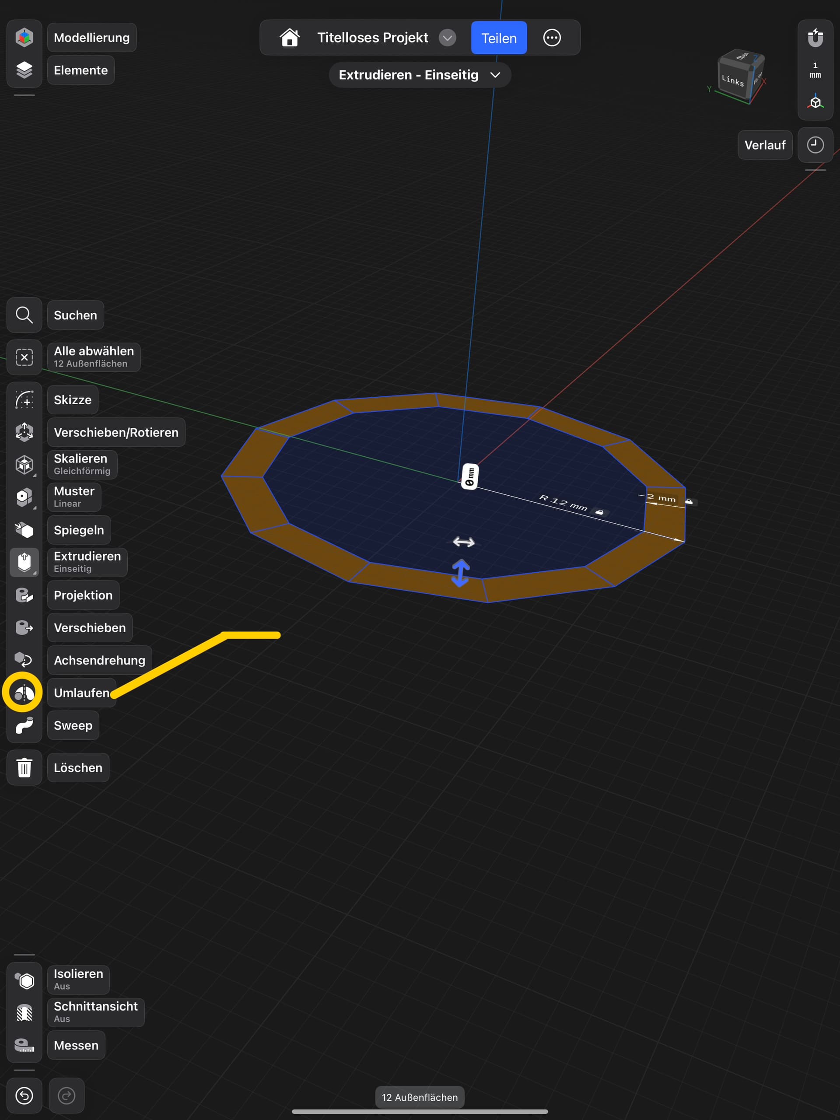Click the Umlaufen label button
Viewport: 840px width, 1120px height.
click(81, 693)
